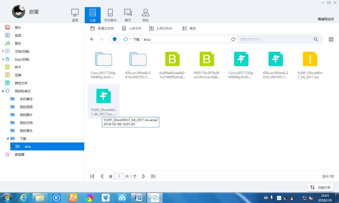Click the microphone tray icon

272,198
